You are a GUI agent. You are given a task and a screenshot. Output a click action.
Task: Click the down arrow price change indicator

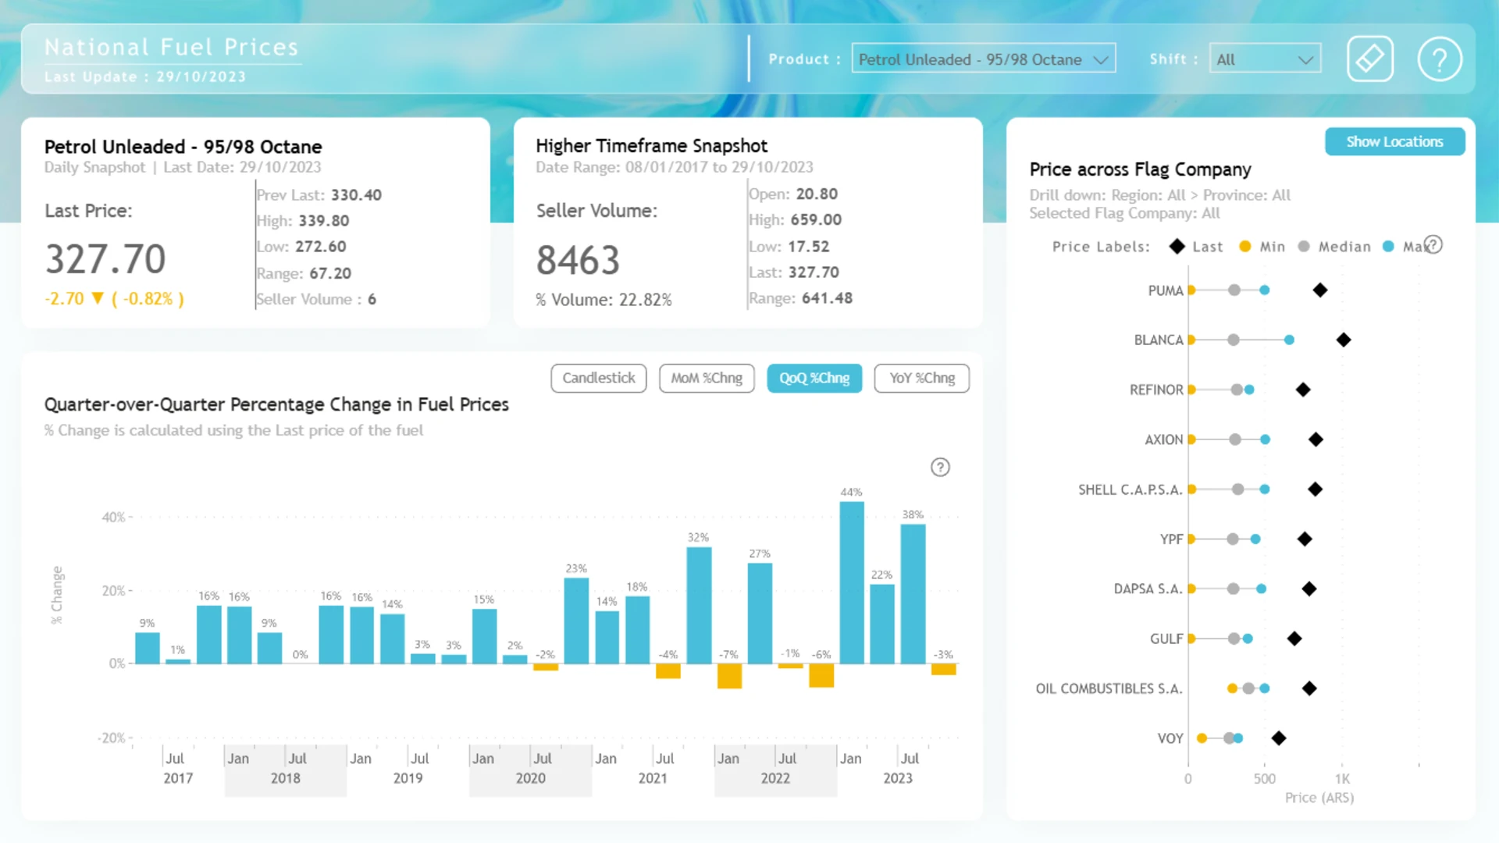[x=98, y=298]
